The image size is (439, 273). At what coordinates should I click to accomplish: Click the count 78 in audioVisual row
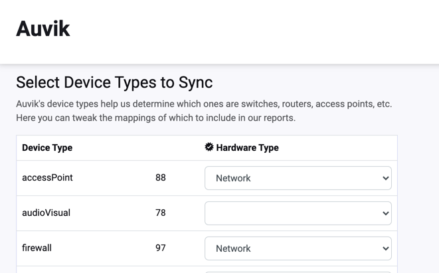point(161,213)
